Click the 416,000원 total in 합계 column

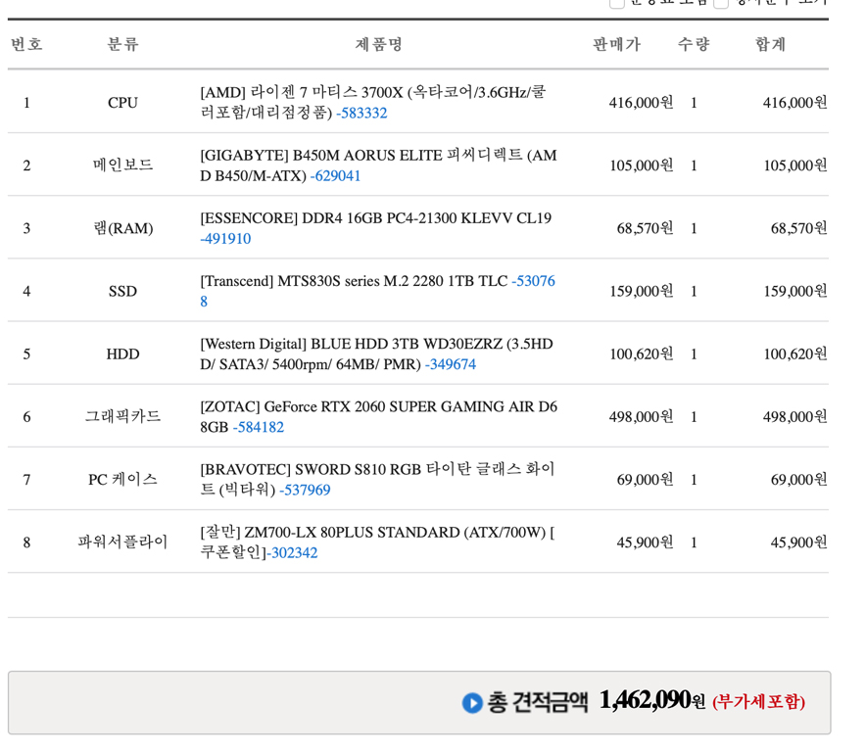coord(794,103)
